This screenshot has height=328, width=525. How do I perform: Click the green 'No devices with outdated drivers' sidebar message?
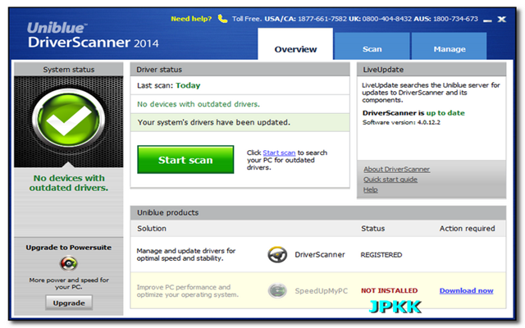click(69, 183)
